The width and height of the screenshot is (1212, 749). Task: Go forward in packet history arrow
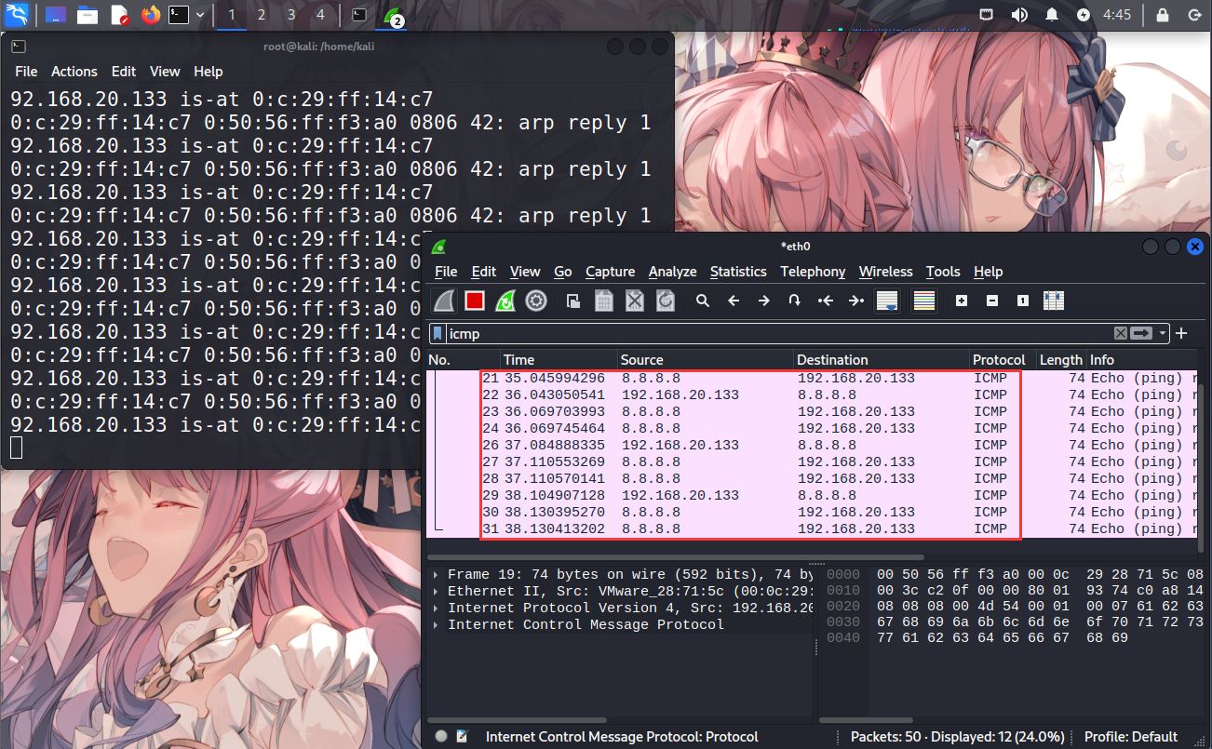pos(764,301)
